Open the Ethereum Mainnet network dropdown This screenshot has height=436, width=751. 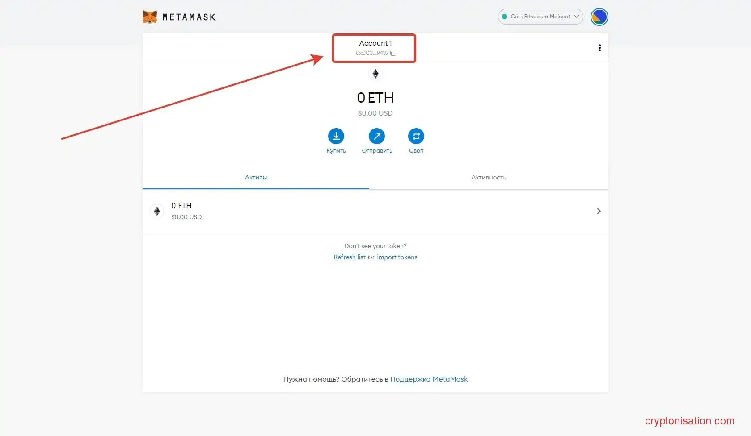[x=540, y=17]
